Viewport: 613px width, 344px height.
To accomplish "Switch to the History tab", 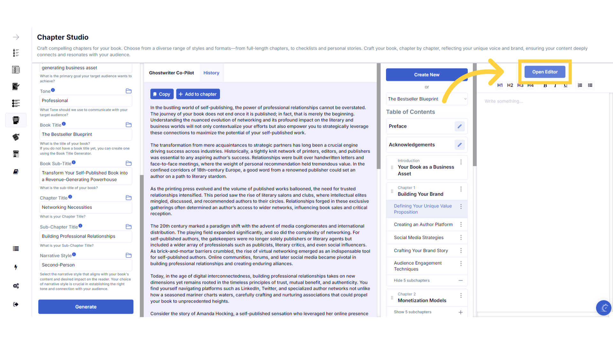I will click(211, 73).
